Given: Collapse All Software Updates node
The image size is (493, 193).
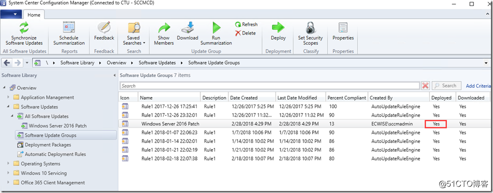Looking at the screenshot, I should pos(12,116).
